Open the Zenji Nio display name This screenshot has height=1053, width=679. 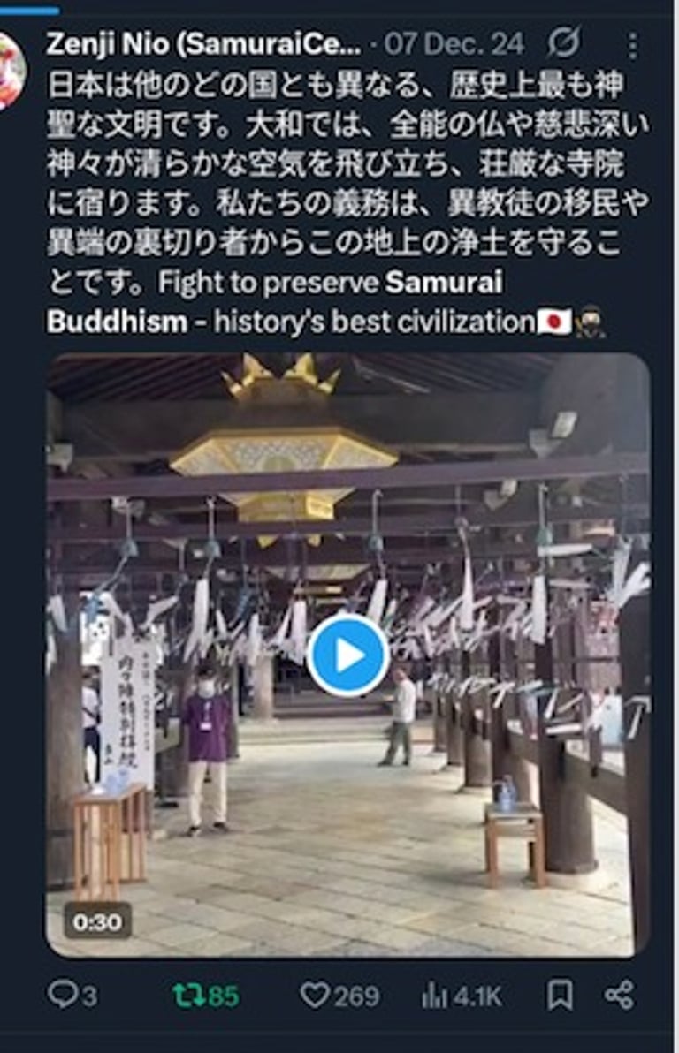[x=203, y=45]
